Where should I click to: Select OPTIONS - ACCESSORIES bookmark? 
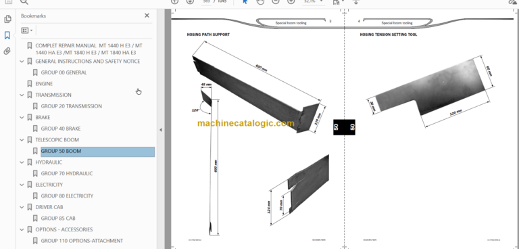64,229
